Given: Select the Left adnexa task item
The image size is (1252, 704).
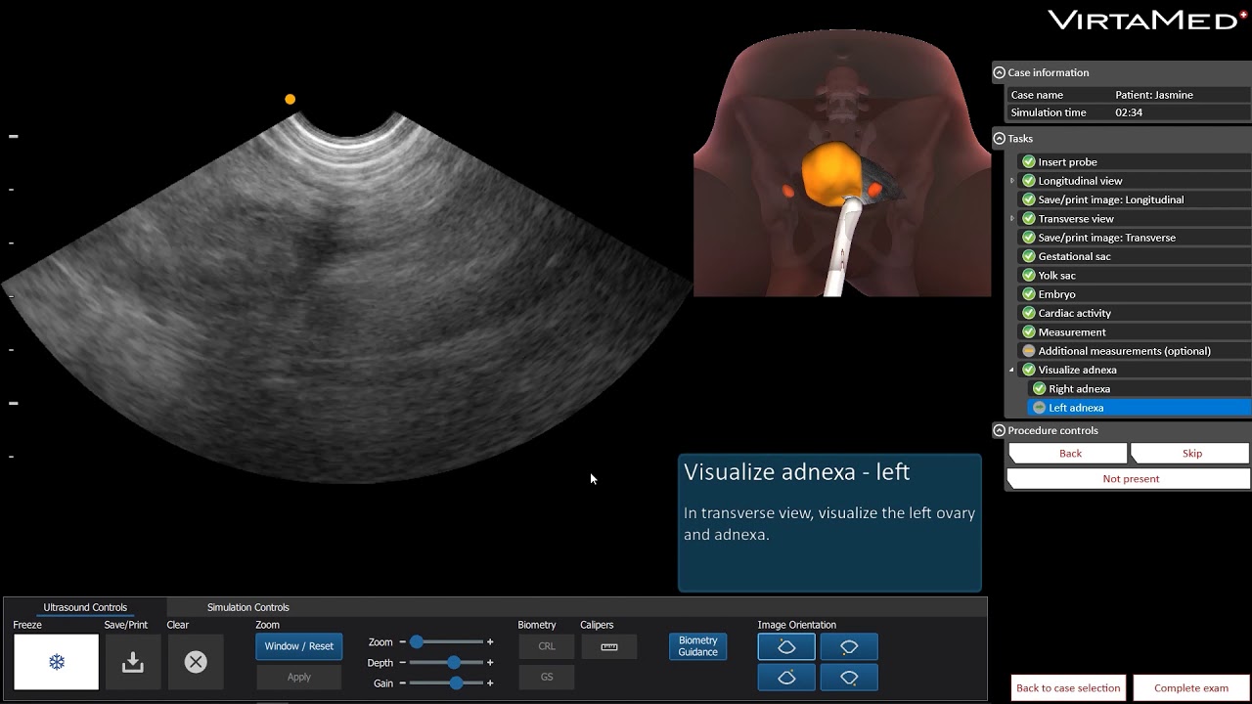Looking at the screenshot, I should pyautogui.click(x=1076, y=408).
